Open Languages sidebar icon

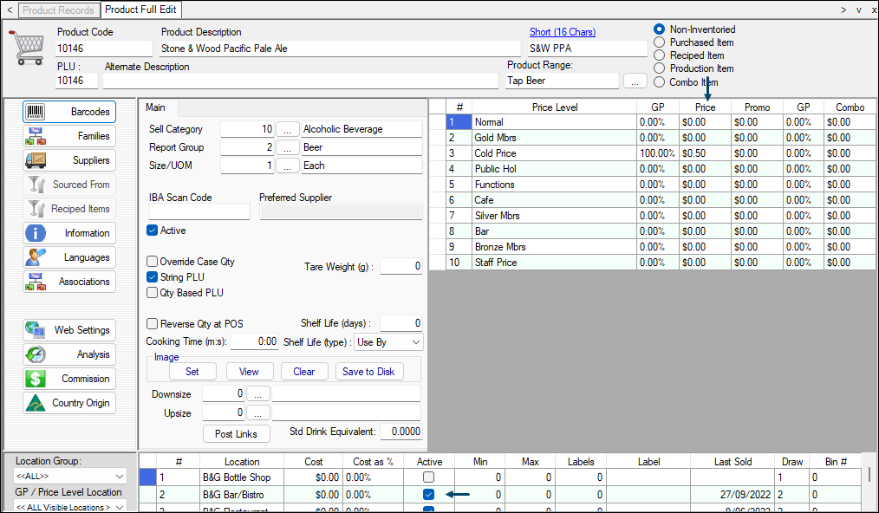(36, 257)
